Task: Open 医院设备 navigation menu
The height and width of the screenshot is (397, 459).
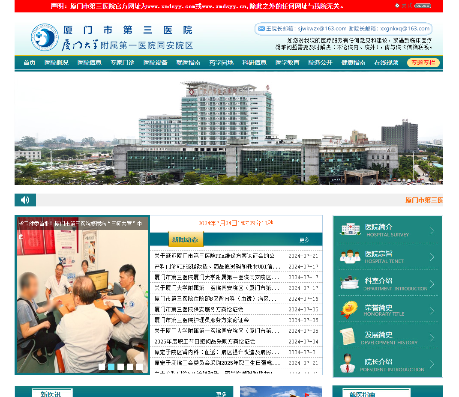Action: coord(156,63)
